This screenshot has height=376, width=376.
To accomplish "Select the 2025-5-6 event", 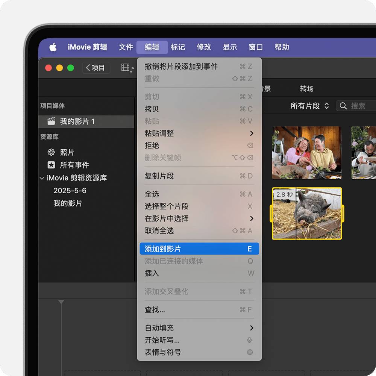I will point(70,190).
